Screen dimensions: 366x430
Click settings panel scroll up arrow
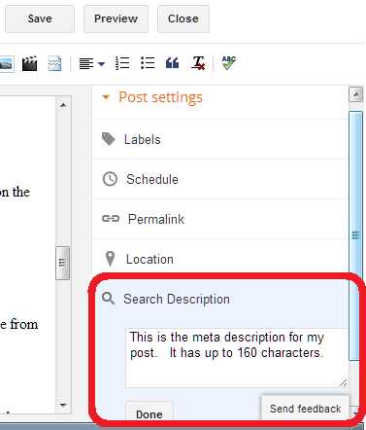tap(356, 94)
